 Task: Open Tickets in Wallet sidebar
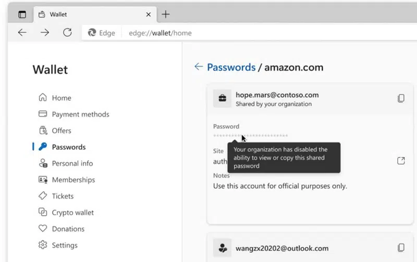[63, 196]
